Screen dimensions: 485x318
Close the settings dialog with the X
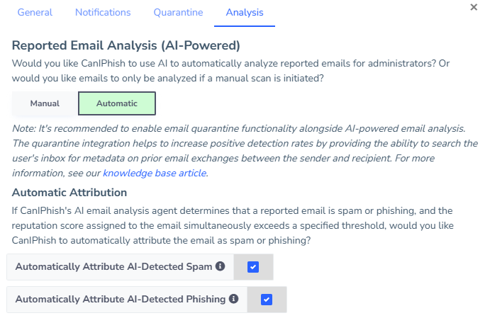pos(474,7)
